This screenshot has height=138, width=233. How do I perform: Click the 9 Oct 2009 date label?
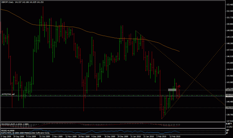(31, 137)
